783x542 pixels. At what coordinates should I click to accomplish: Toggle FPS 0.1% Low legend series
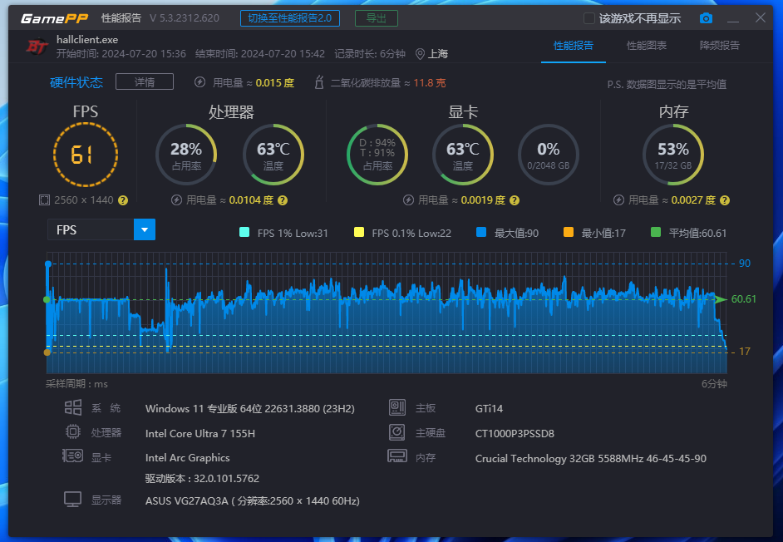point(359,233)
